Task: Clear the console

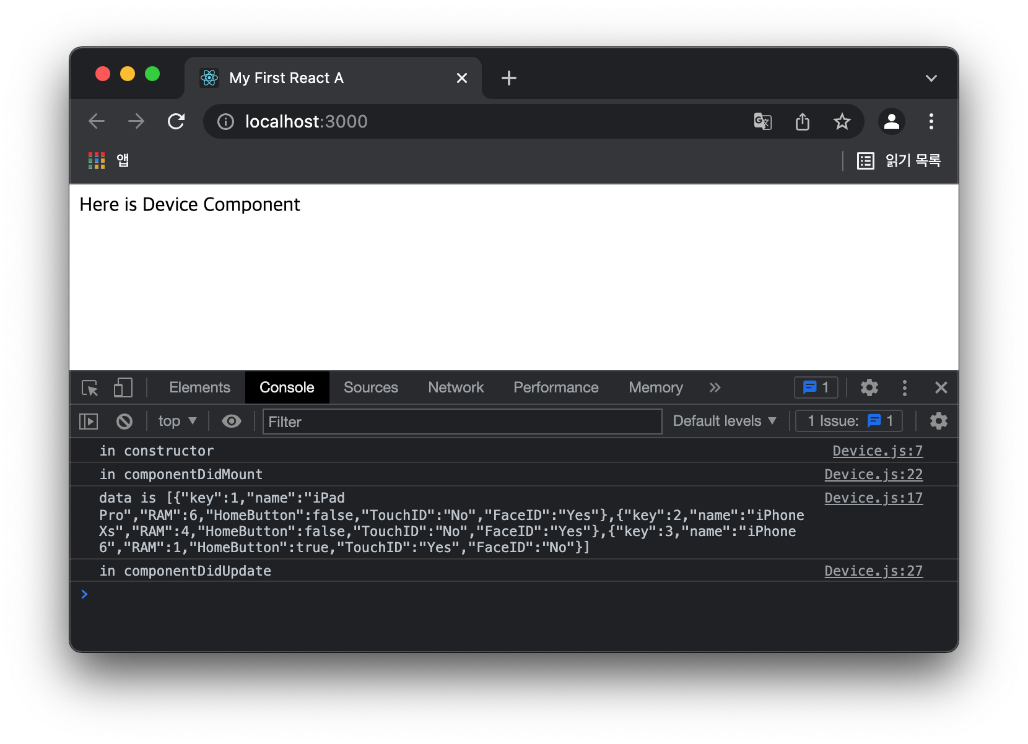Action: pos(124,422)
